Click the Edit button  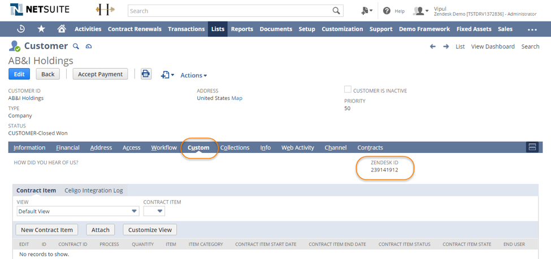pos(19,74)
